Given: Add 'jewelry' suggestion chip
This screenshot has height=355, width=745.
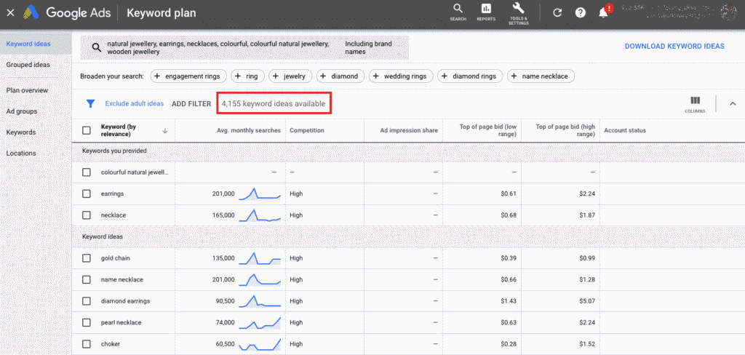Looking at the screenshot, I should 290,76.
